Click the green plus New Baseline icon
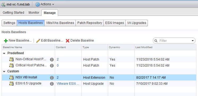The width and height of the screenshot is (198, 96). [6, 41]
